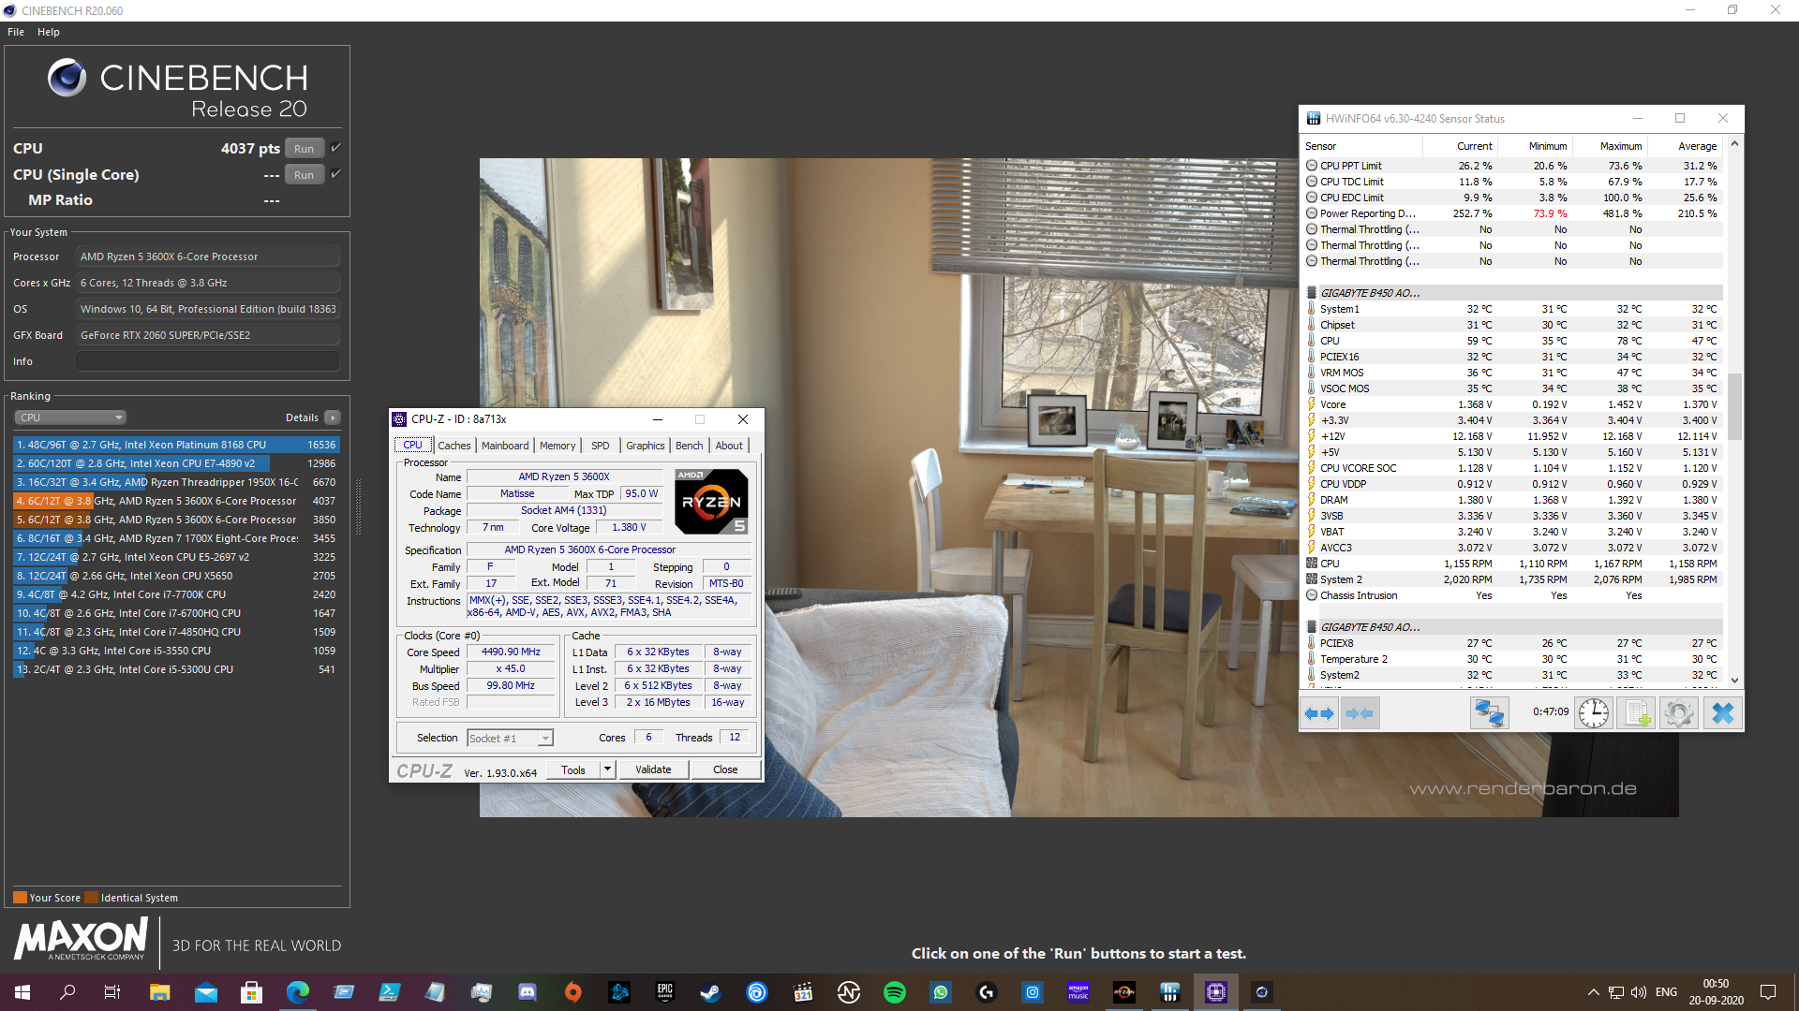Open WhatsApp from taskbar
This screenshot has width=1799, height=1011.
click(x=941, y=992)
